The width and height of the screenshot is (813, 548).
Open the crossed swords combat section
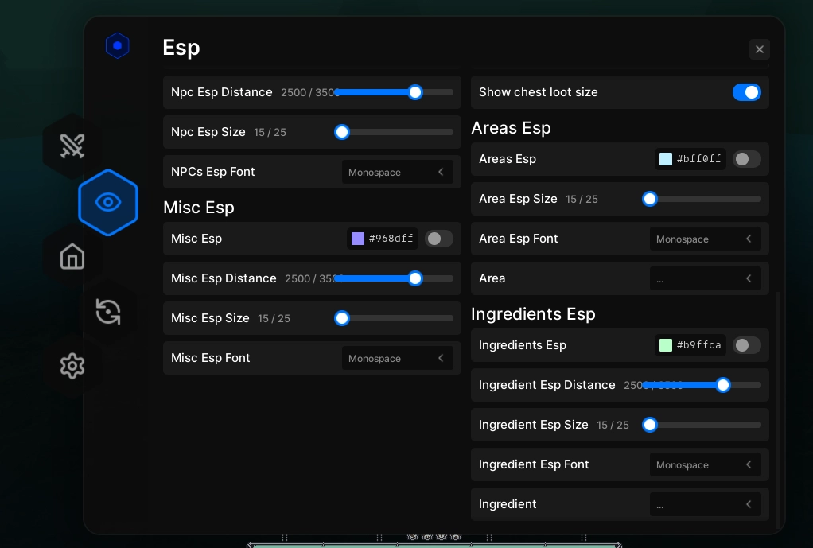72,146
